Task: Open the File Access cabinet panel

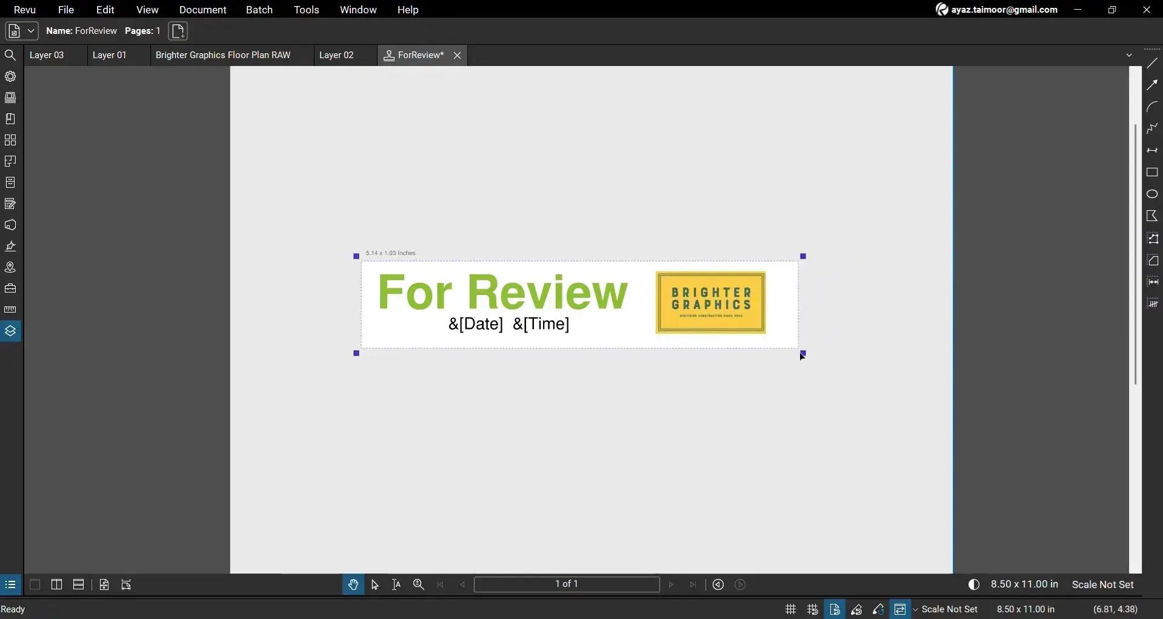Action: (x=10, y=182)
